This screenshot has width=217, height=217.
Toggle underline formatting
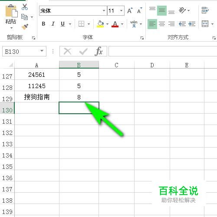62,24
